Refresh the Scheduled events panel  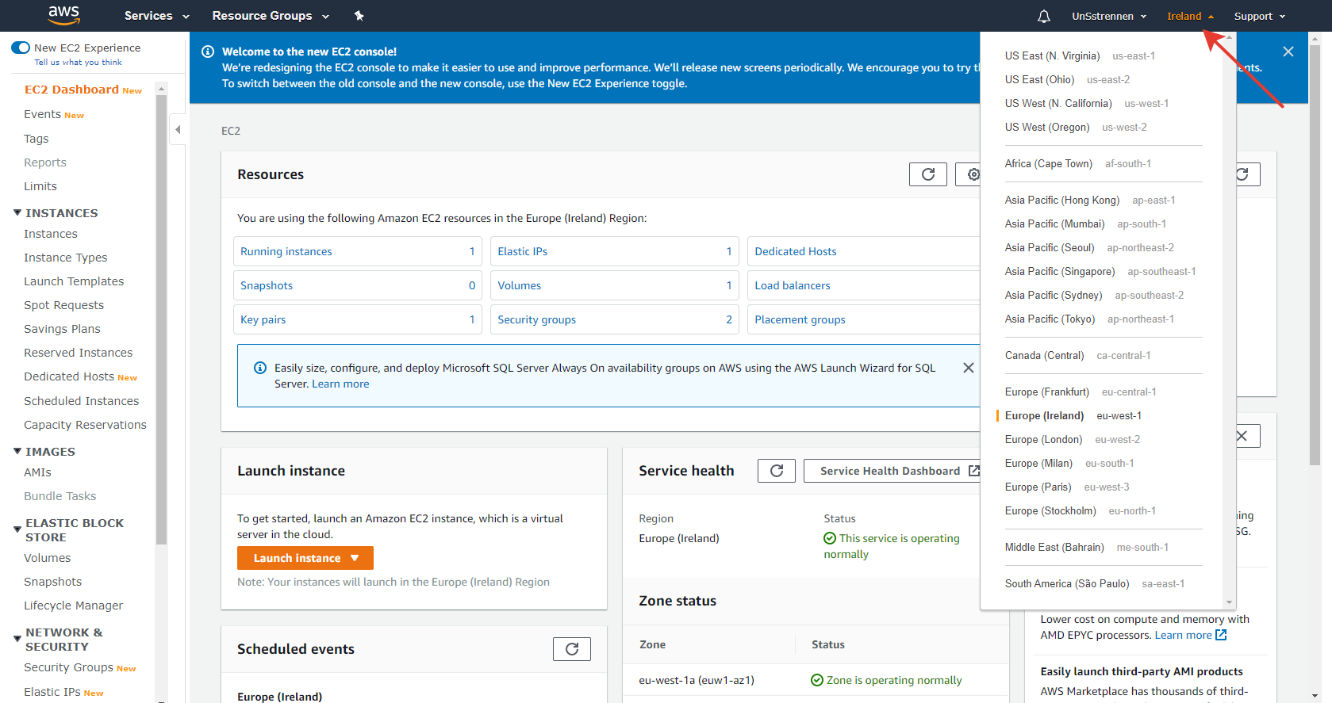(571, 649)
